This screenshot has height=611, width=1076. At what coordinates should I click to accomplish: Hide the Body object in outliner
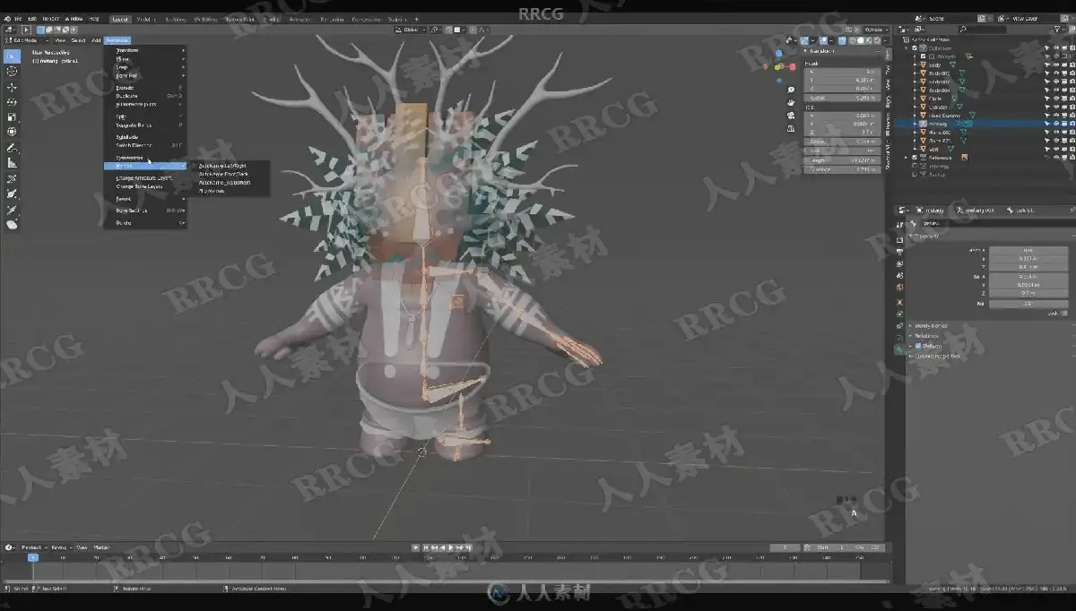click(x=1055, y=65)
